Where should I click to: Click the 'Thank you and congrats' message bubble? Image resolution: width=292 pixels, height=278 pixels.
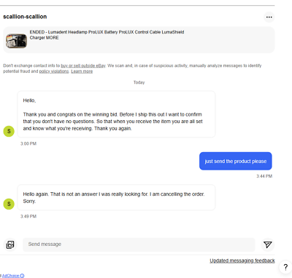[x=116, y=114]
